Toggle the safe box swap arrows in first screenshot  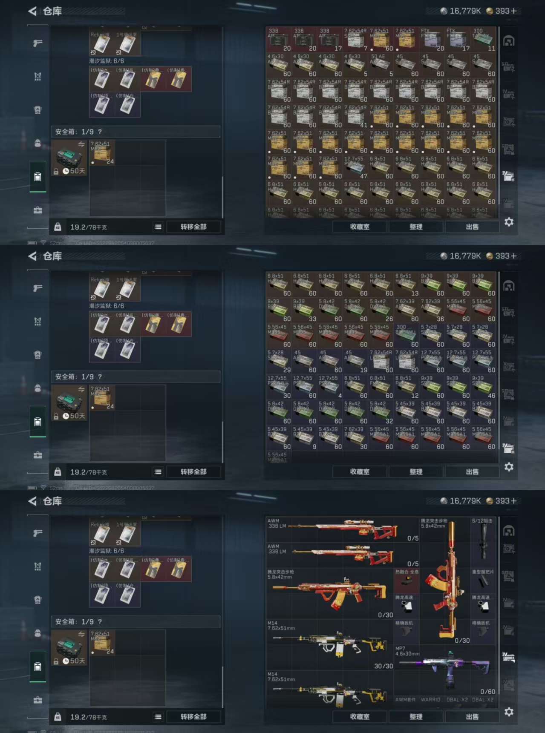[x=81, y=144]
